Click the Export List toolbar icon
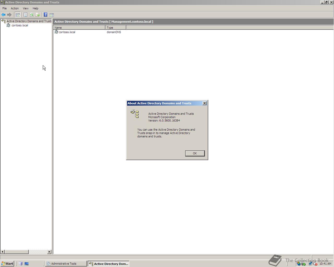The height and width of the screenshot is (267, 334). 38,15
